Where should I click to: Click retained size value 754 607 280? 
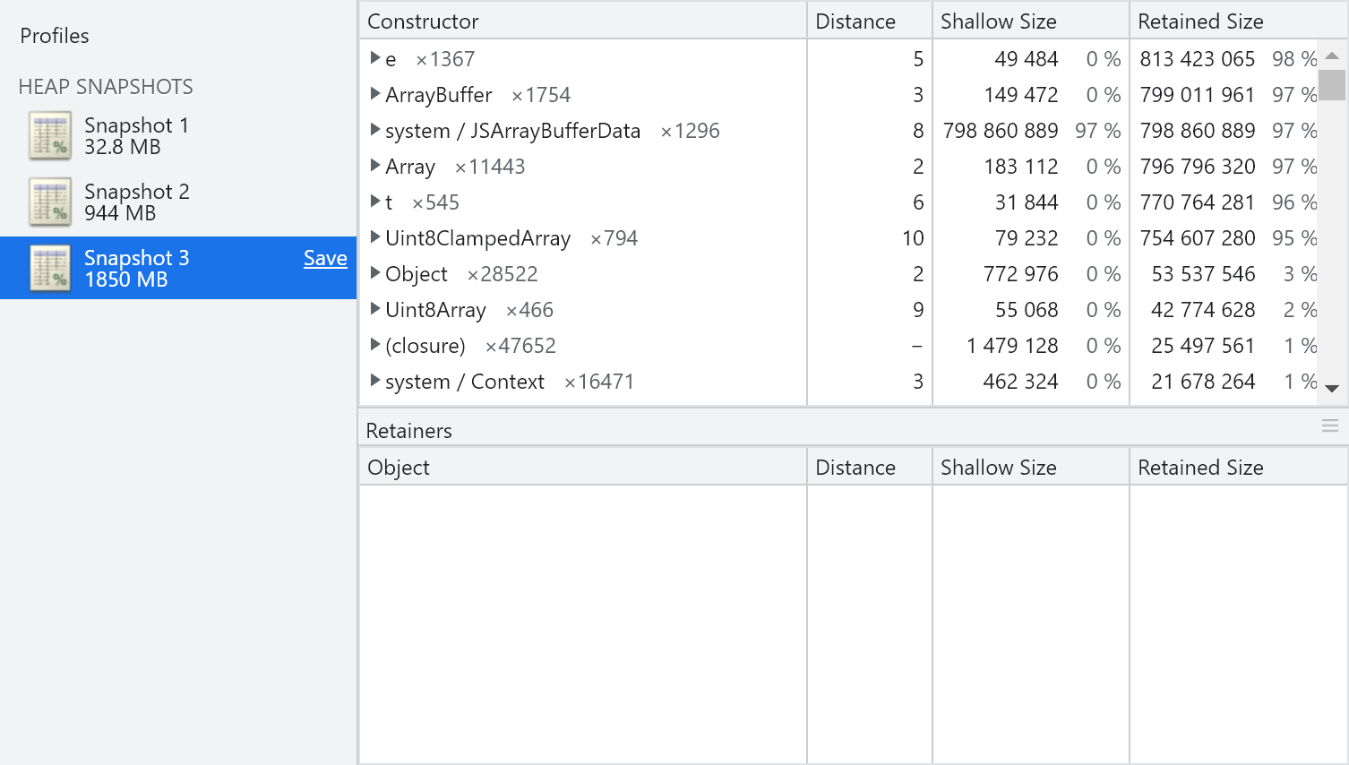point(1197,238)
